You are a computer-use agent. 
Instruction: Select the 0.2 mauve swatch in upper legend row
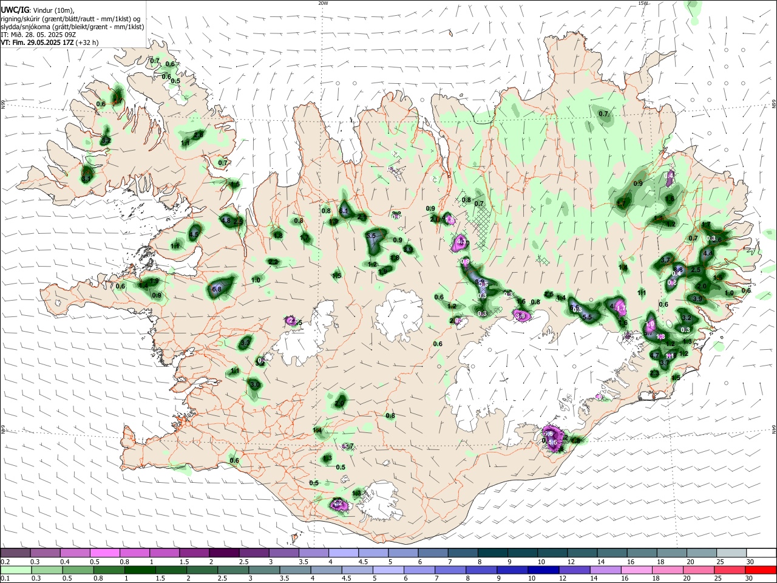click(x=15, y=553)
